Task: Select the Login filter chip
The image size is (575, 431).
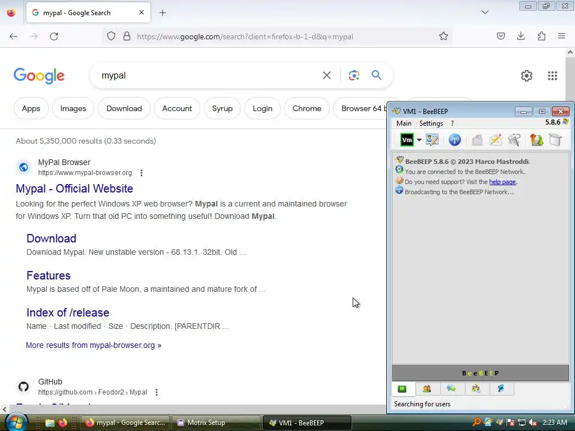Action: (x=262, y=108)
